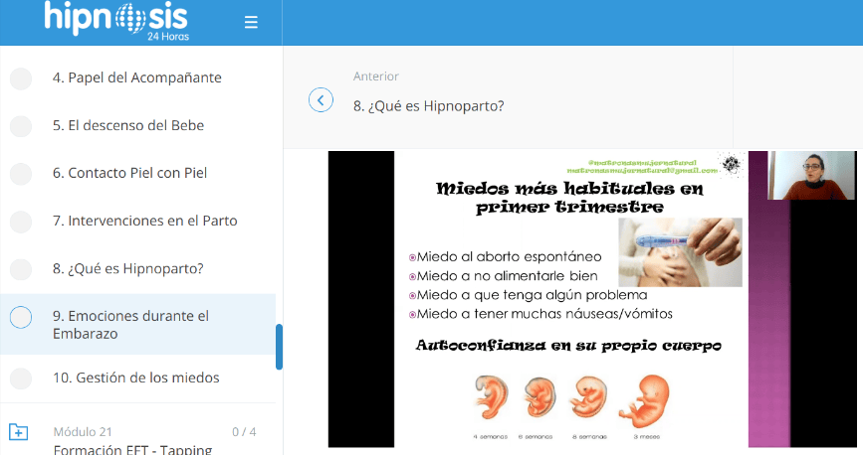The image size is (863, 455).
Task: Toggle circle for Emociones durante el Embarazo
Action: (x=21, y=317)
